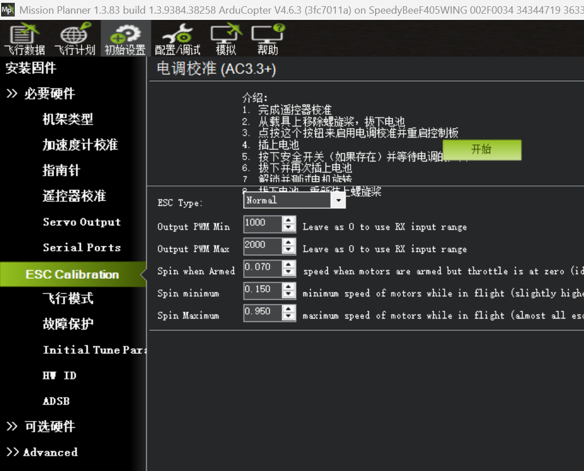Open the 帮助 help monitor icon
This screenshot has height=471, width=584.
[268, 39]
